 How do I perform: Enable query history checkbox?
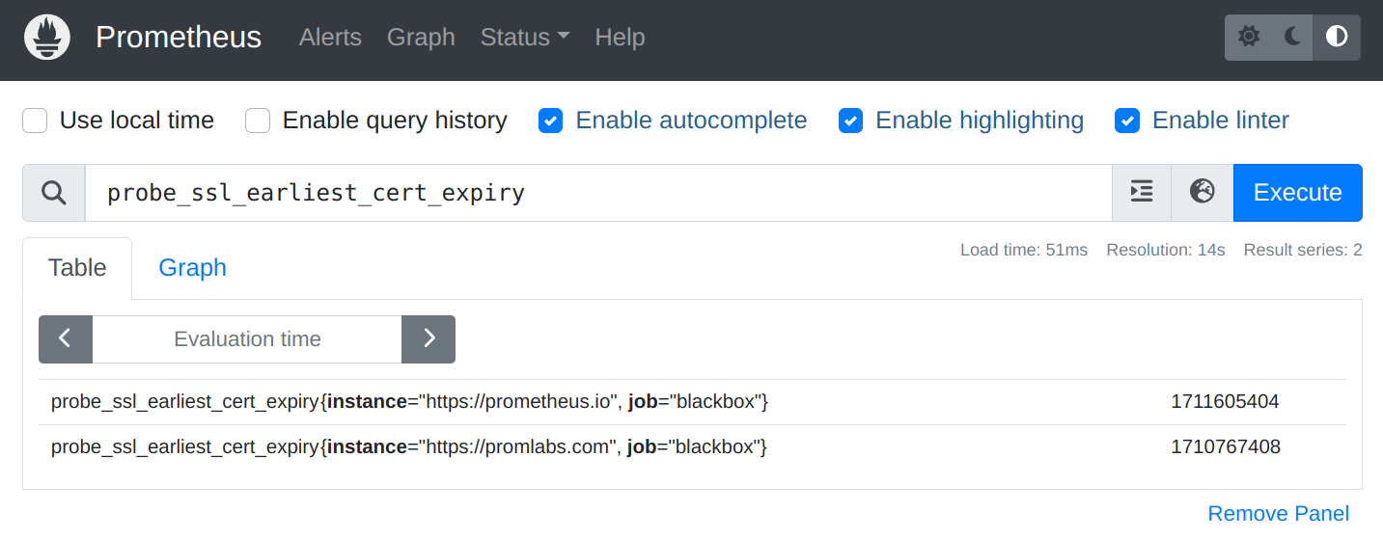(258, 121)
